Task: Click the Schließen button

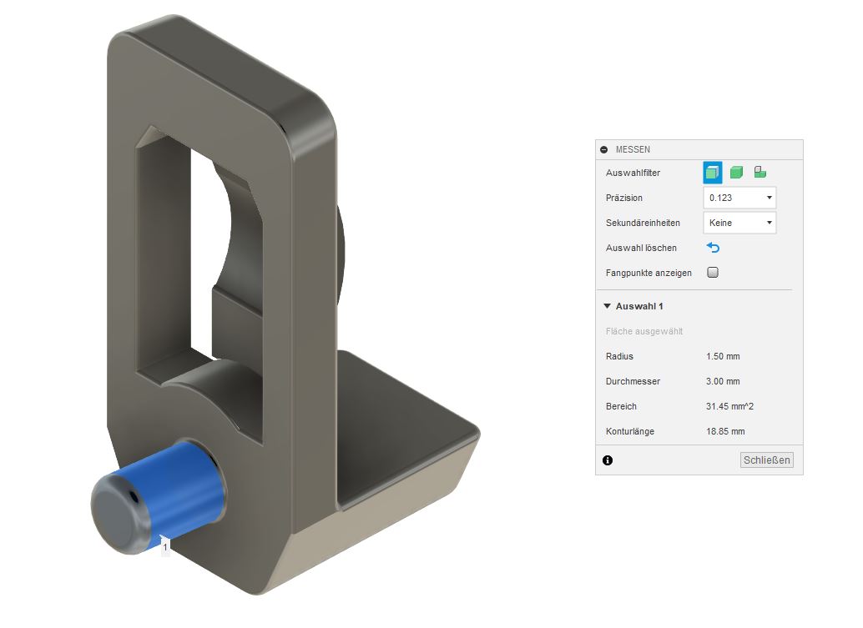Action: pyautogui.click(x=767, y=460)
